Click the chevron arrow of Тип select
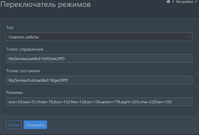Screen dimensions: 199x135 [x=190, y=37]
